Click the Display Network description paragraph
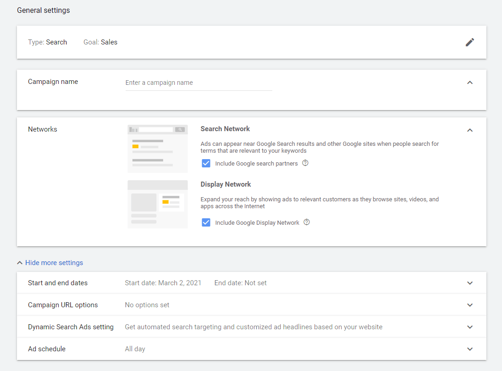The image size is (502, 371). tap(320, 203)
